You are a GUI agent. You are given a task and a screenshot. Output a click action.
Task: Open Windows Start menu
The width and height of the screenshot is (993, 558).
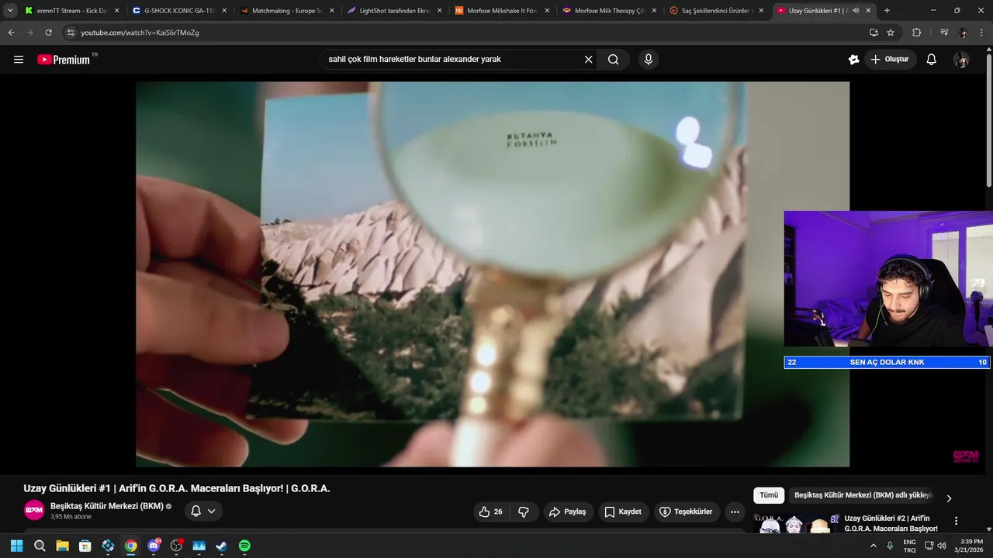tap(16, 546)
